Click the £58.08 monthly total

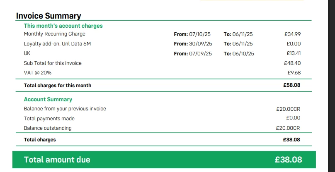[x=292, y=85]
